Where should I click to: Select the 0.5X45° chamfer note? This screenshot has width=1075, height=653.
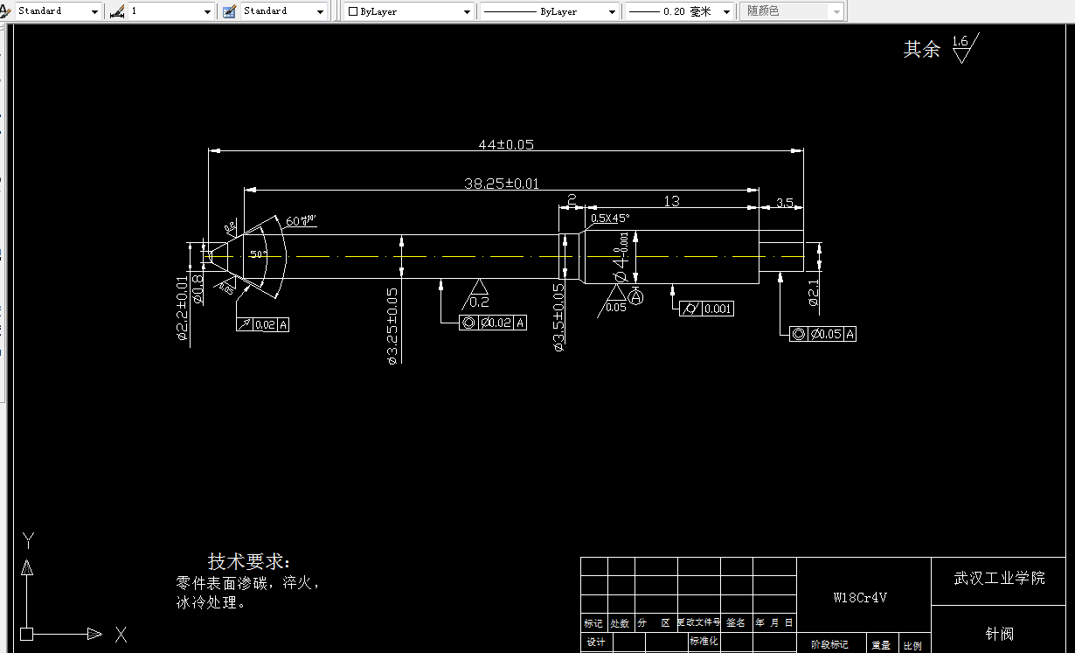[610, 218]
